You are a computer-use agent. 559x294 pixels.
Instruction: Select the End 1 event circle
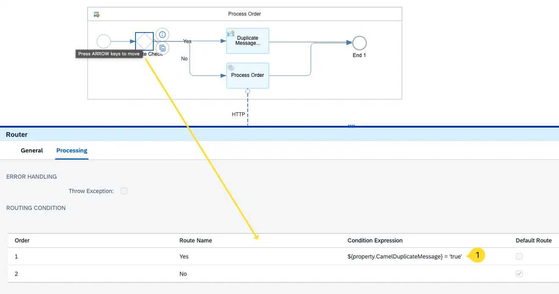(360, 43)
